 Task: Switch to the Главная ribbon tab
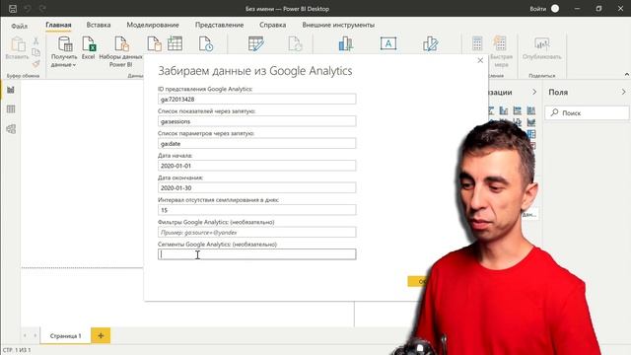point(58,25)
